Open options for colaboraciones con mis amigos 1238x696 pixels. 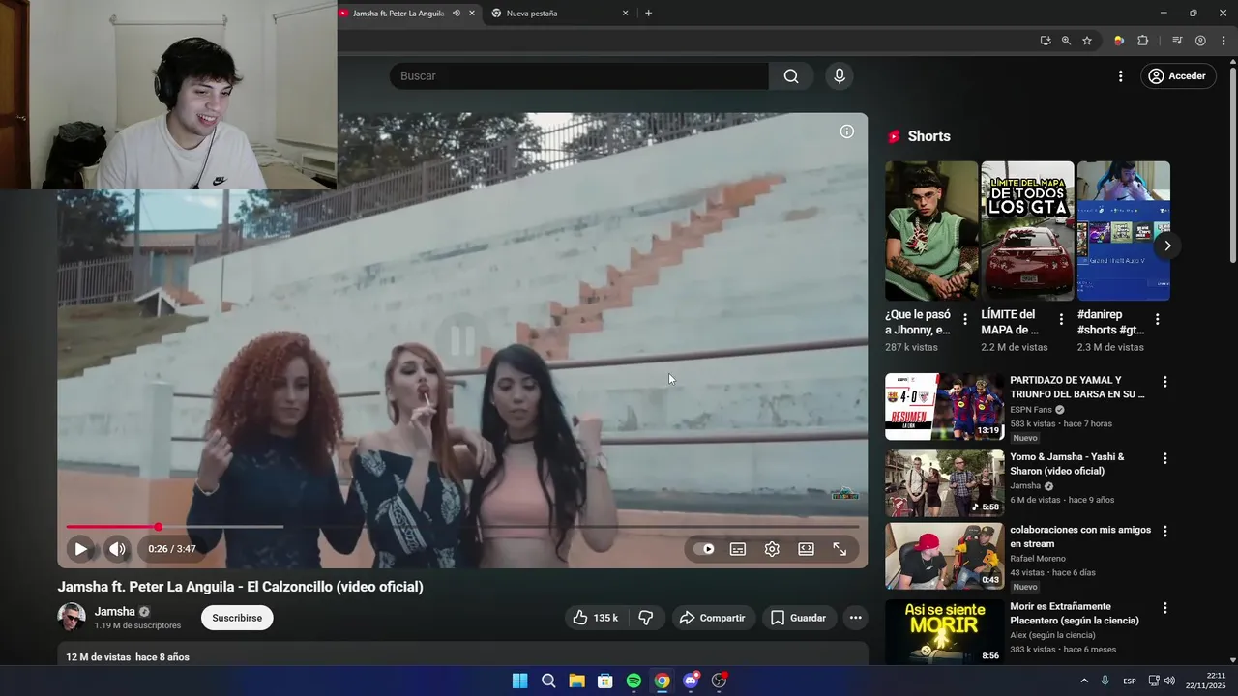point(1164,532)
